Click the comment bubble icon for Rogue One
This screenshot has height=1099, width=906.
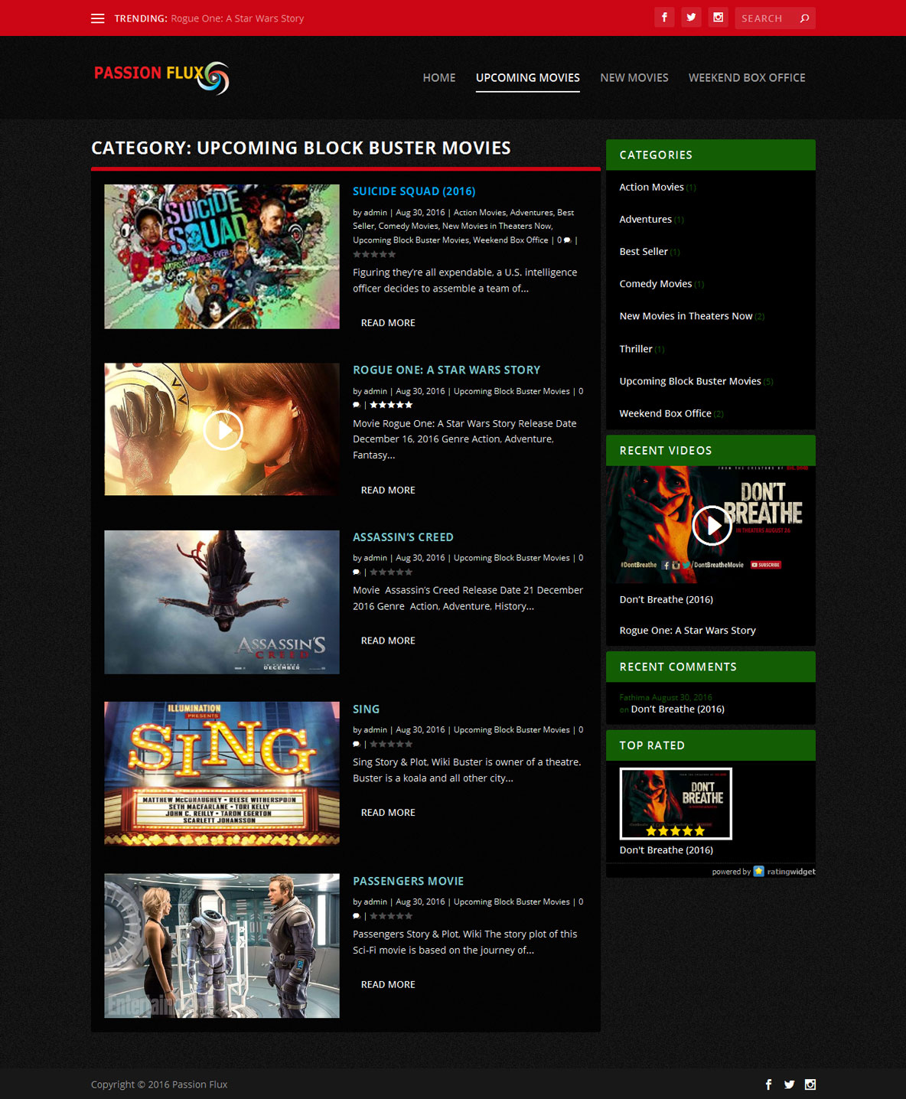[357, 405]
